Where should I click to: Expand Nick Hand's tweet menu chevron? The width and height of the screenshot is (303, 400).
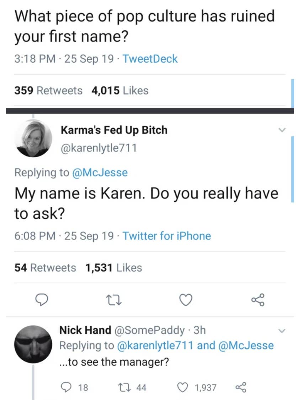pyautogui.click(x=282, y=330)
